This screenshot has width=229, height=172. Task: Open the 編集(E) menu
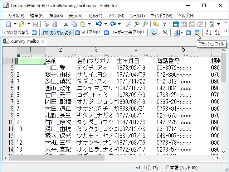[x=36, y=16]
